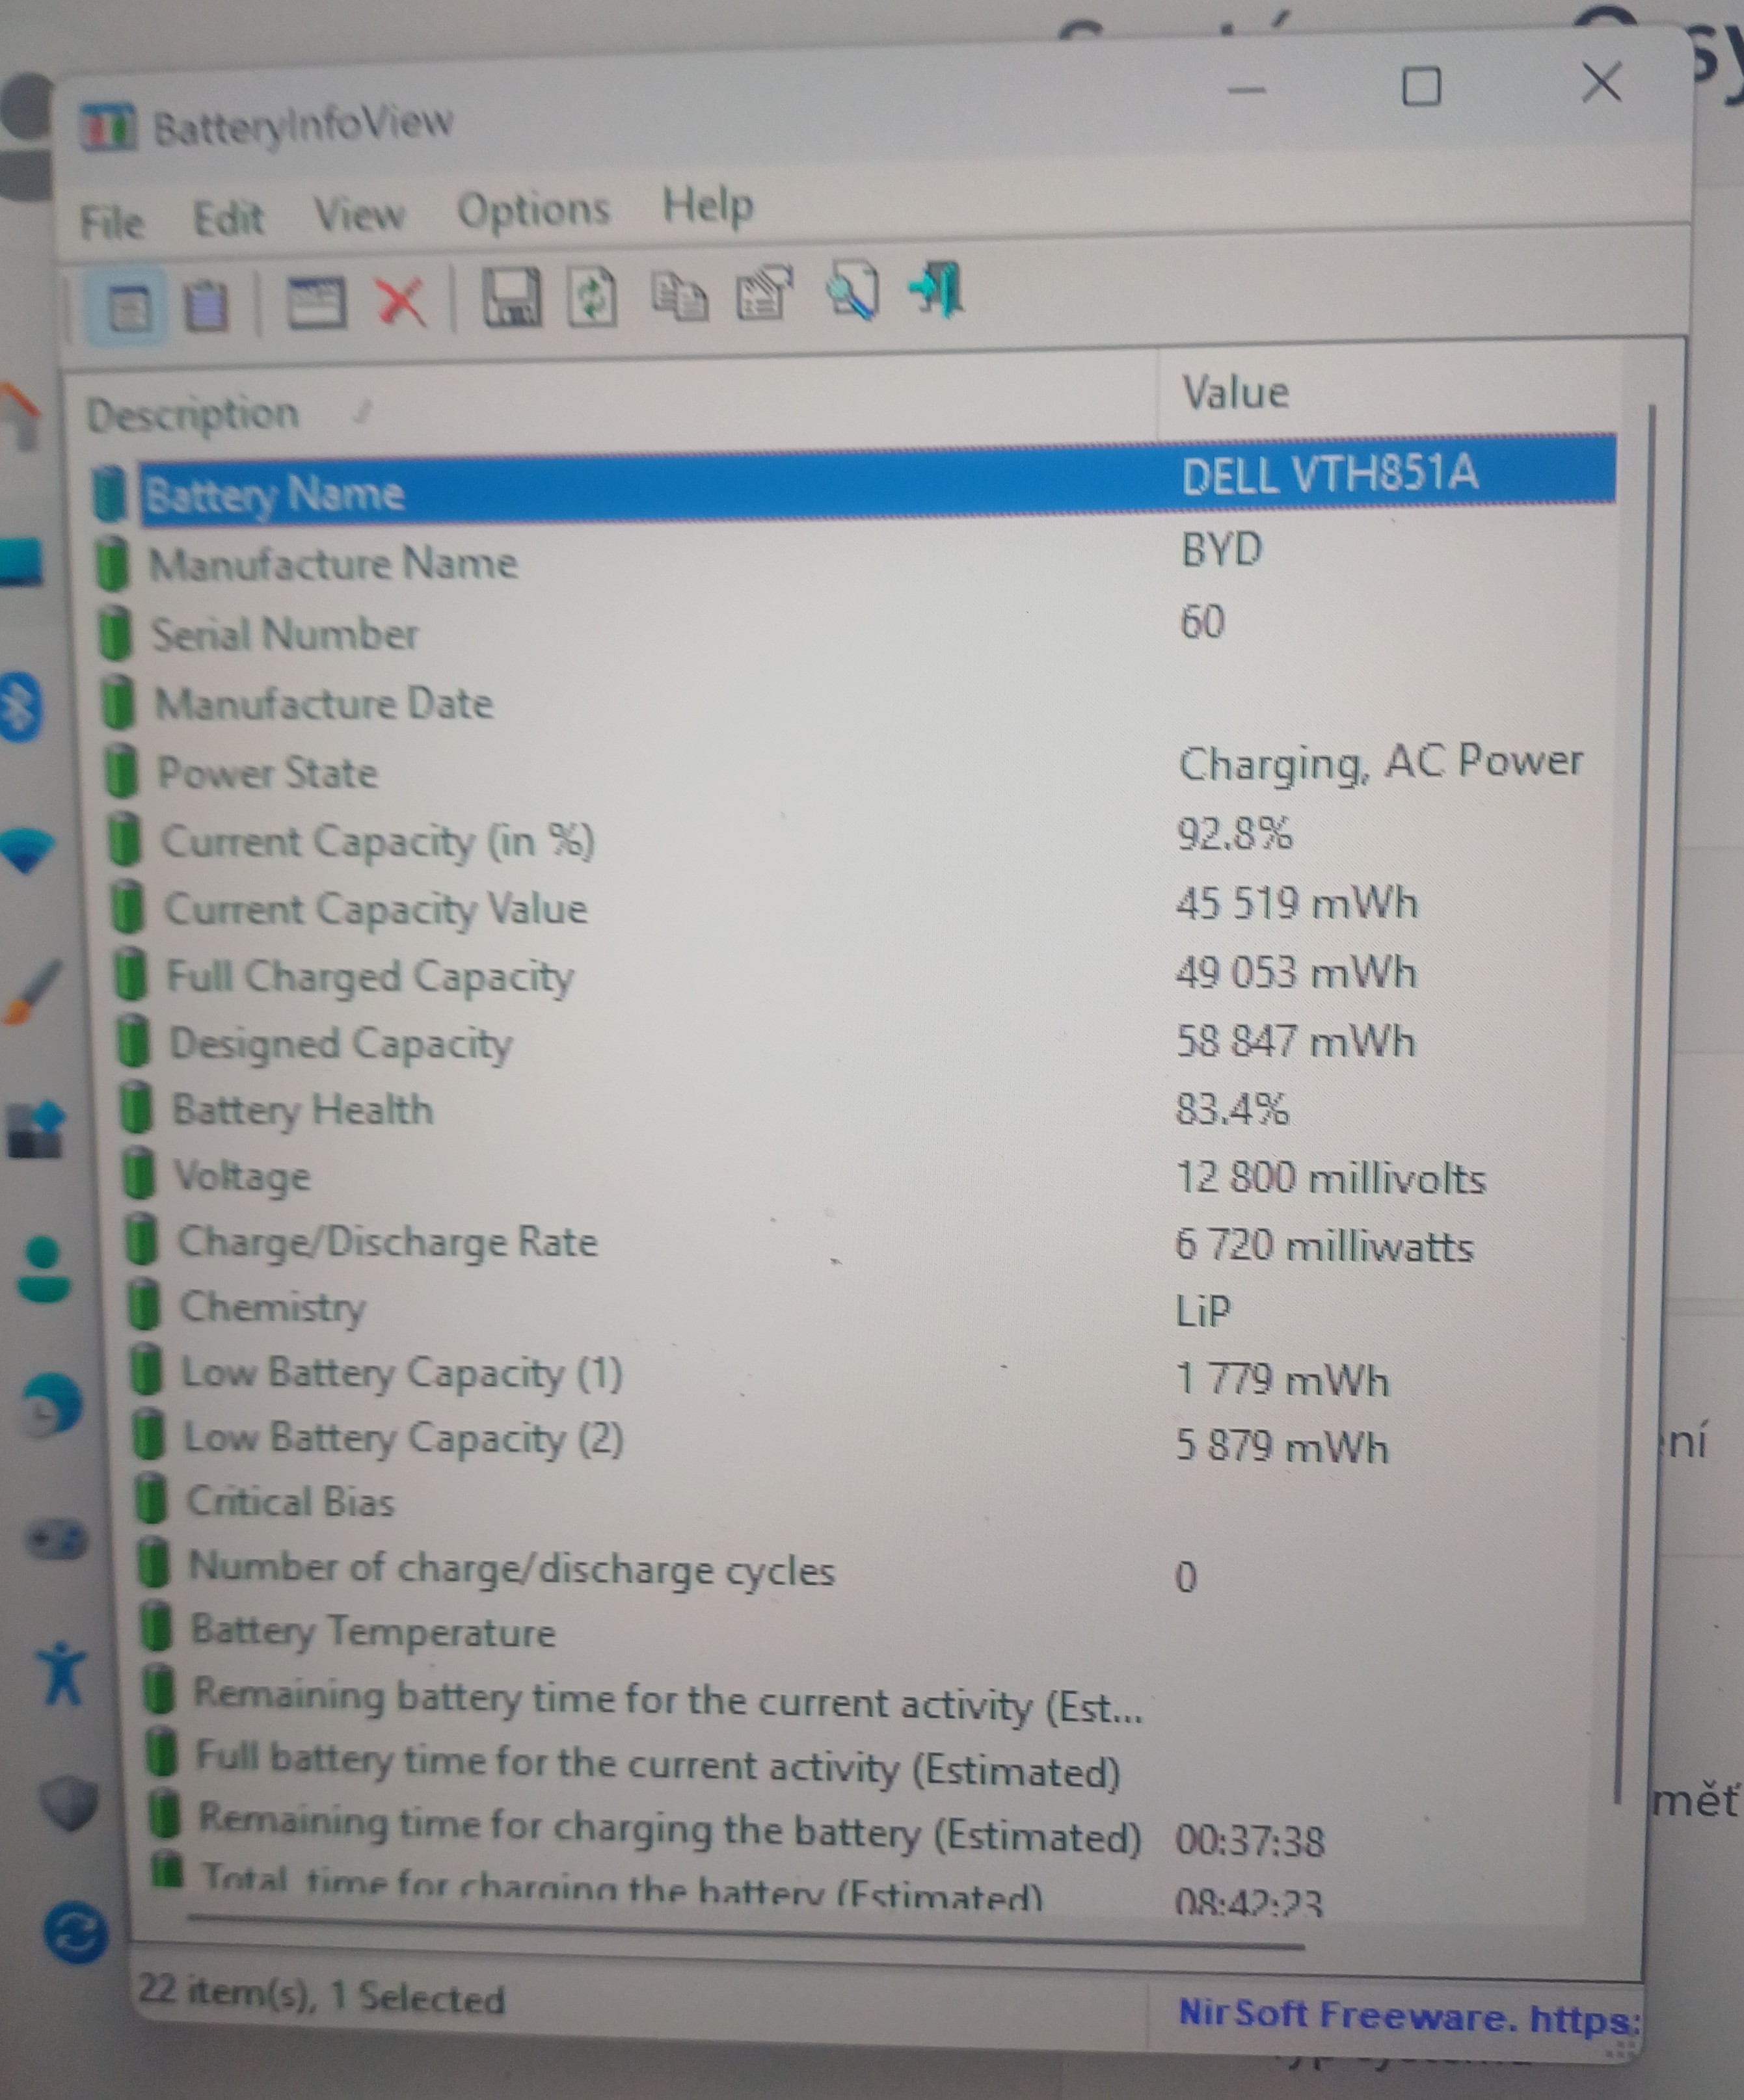Open Windows Update icon in Settings sidebar
This screenshot has height=2100, width=1744.
(x=76, y=1932)
